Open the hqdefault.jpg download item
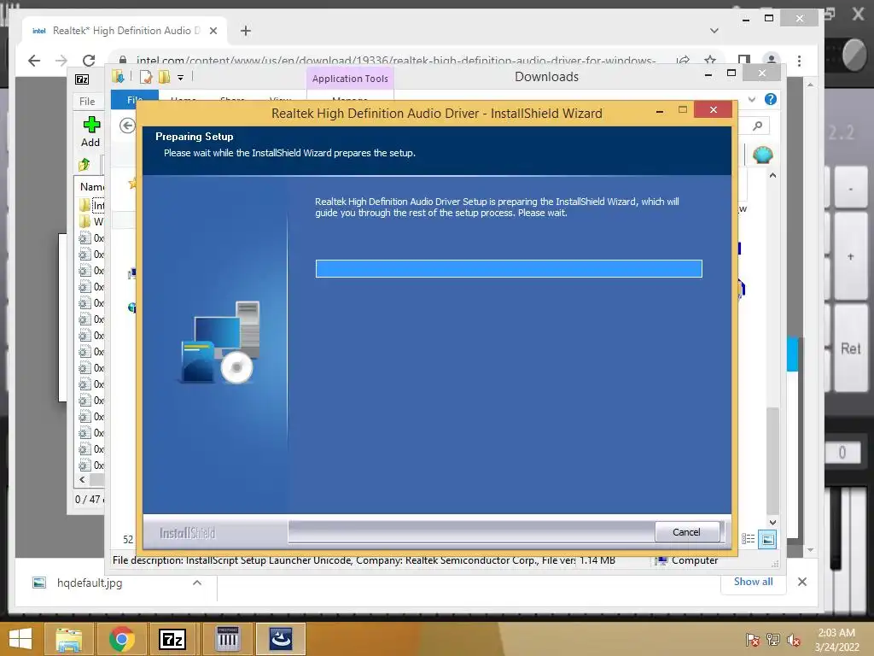874x656 pixels. point(89,583)
